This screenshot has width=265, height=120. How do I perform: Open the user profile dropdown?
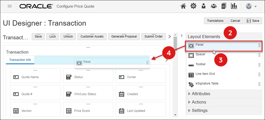coord(251,6)
